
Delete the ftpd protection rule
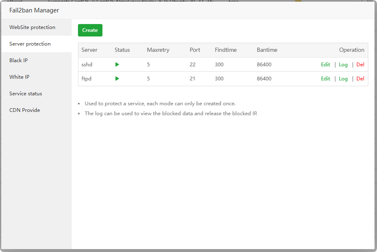click(x=360, y=79)
